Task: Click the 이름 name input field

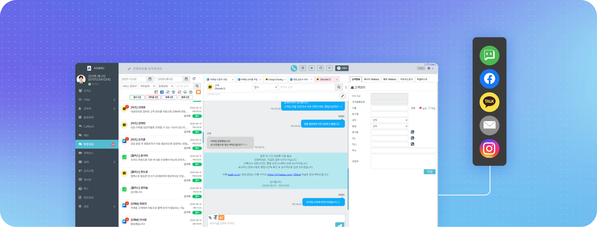Action: (389, 108)
